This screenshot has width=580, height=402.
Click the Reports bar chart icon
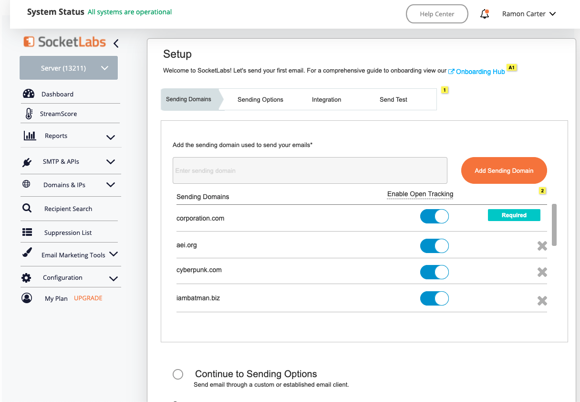click(x=30, y=136)
